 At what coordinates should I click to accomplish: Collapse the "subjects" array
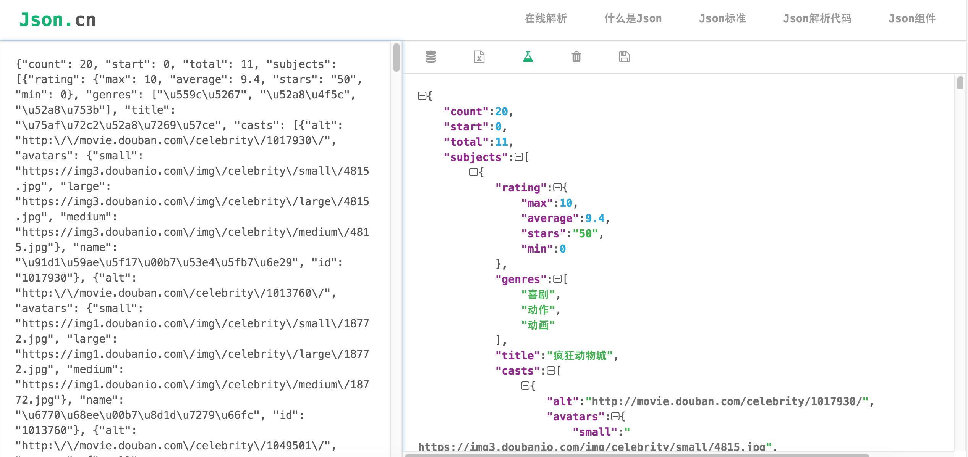519,157
